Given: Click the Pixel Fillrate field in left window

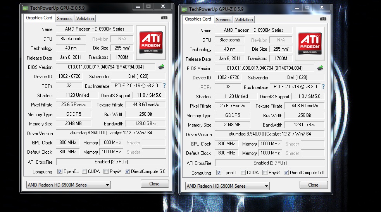Looking at the screenshot, I should point(73,105).
